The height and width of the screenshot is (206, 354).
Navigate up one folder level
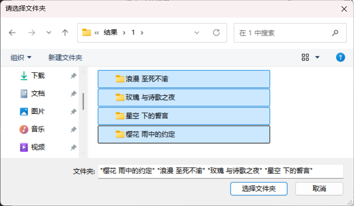65,33
